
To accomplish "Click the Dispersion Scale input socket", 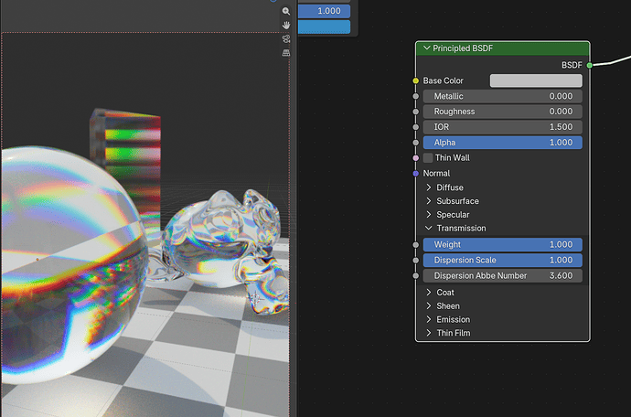I will [x=416, y=261].
